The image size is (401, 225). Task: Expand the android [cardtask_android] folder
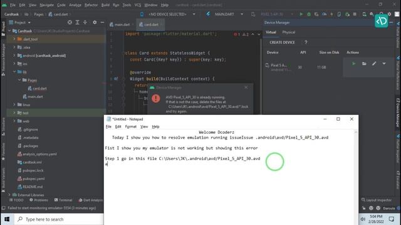(14, 56)
